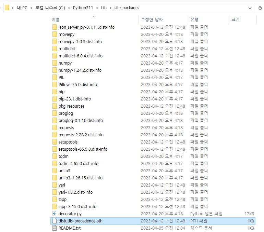Expand the chevron after 로컬 디스크 (C:)
This screenshot has width=264, height=232.
[69, 8]
